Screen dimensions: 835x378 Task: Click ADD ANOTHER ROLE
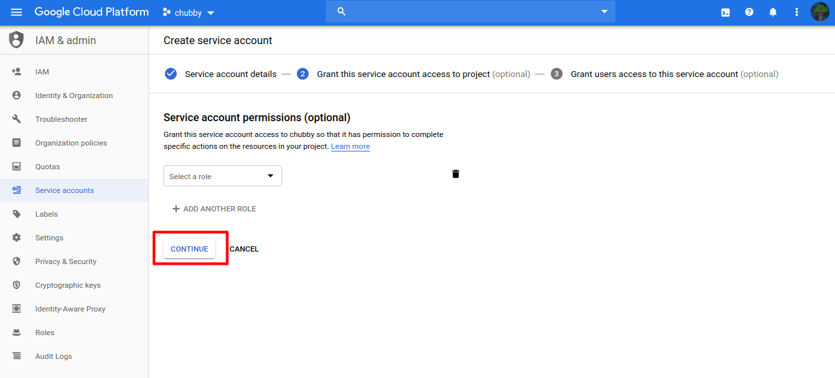[214, 209]
